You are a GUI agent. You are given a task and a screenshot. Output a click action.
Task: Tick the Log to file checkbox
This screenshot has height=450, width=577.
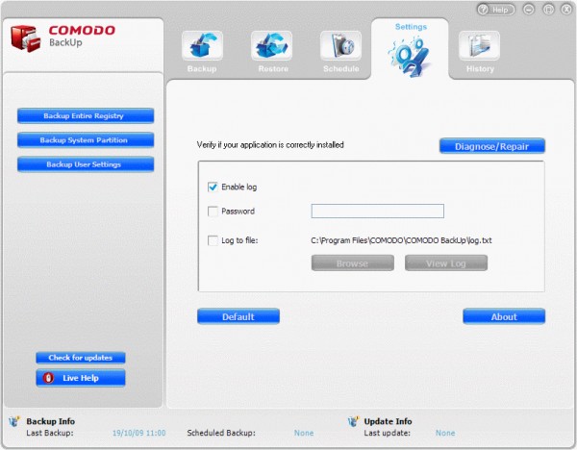[213, 240]
